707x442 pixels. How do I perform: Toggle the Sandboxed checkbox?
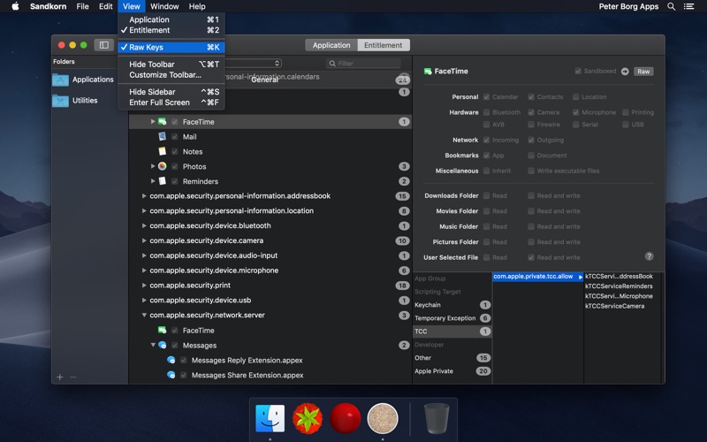(578, 71)
